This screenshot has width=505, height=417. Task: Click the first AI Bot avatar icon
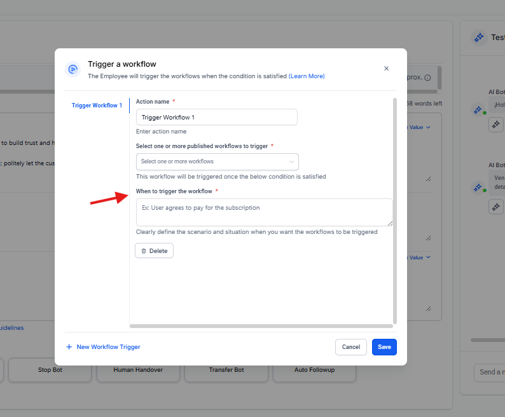coord(478,109)
